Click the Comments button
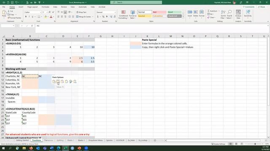 click(x=248, y=7)
